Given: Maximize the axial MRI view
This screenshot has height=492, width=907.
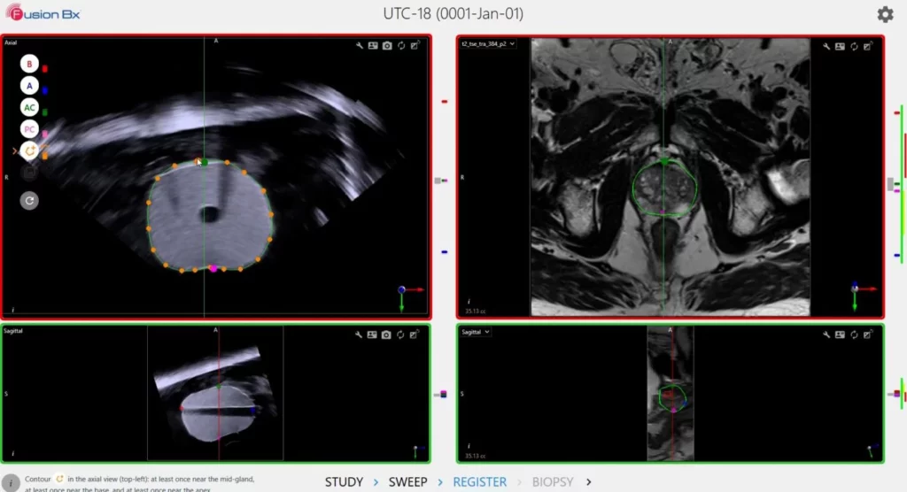Looking at the screenshot, I should 868,46.
